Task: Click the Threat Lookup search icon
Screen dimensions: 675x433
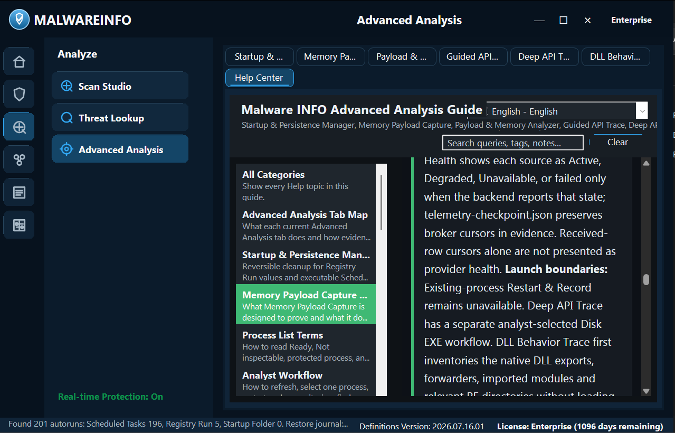Action: pos(67,118)
